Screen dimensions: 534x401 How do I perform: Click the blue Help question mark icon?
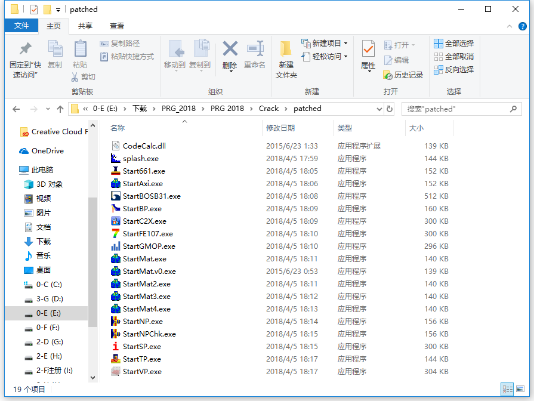523,26
